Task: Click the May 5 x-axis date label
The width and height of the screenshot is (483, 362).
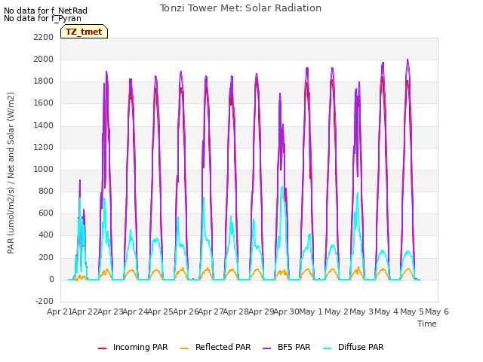Action: pos(412,311)
